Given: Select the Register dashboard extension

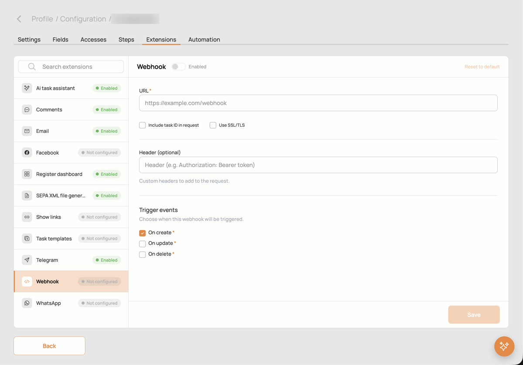Looking at the screenshot, I should 71,174.
